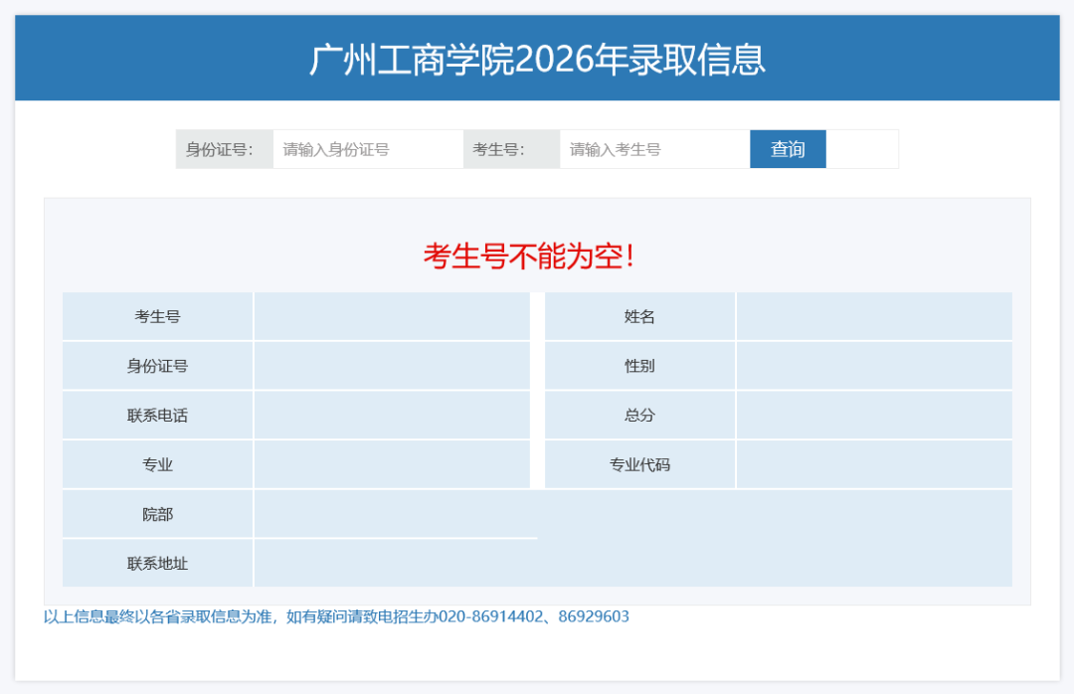This screenshot has height=694, width=1074.
Task: Select the 专业 label cell
Action: click(157, 463)
